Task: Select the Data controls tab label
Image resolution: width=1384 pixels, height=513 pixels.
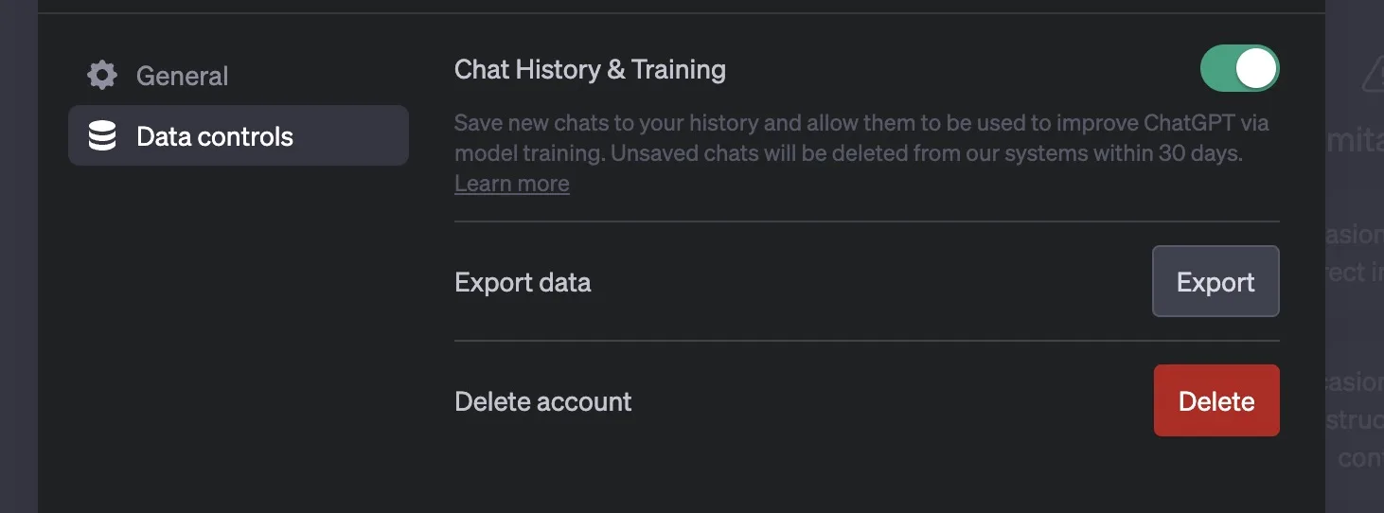Action: [x=215, y=136]
